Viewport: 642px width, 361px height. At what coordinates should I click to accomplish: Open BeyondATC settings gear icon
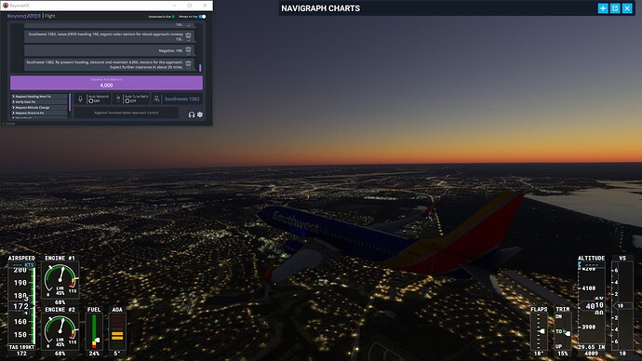tap(200, 114)
